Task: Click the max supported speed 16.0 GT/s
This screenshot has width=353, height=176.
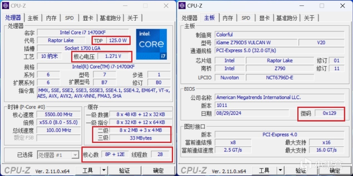Action: (327, 150)
